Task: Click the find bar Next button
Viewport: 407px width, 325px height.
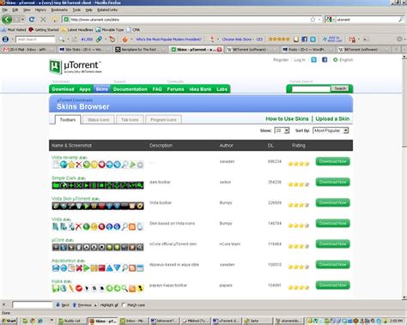Action: [x=63, y=305]
